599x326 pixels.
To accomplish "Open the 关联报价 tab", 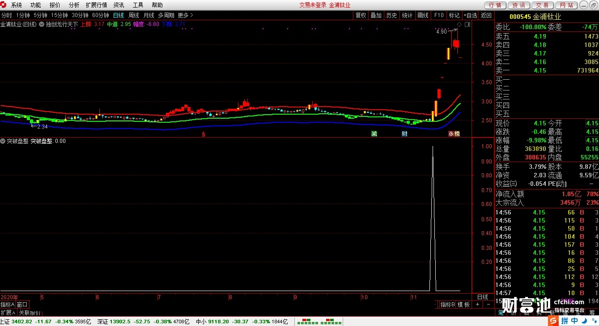I will pos(30,313).
